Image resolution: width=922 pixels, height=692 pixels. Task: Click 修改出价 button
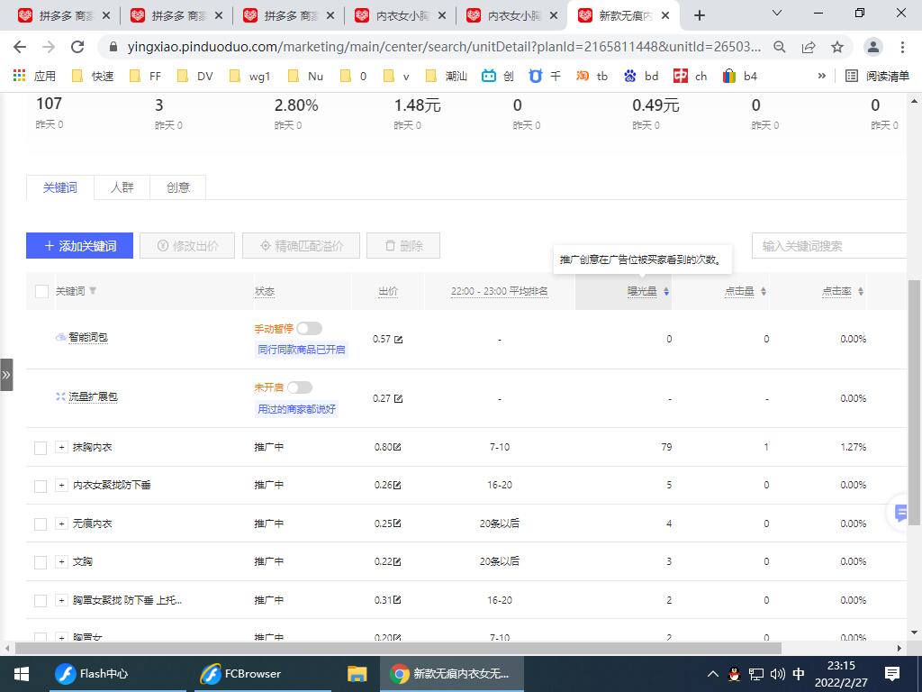pyautogui.click(x=187, y=245)
